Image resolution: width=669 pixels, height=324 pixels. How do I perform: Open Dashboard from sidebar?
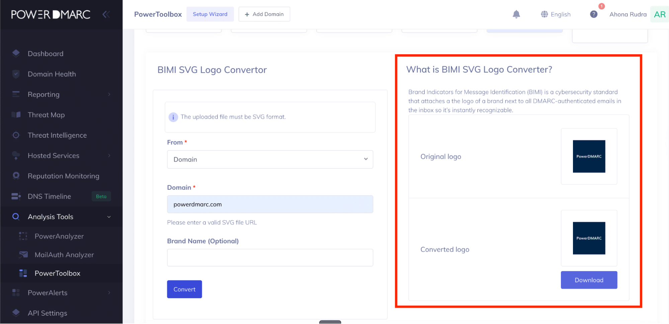46,54
